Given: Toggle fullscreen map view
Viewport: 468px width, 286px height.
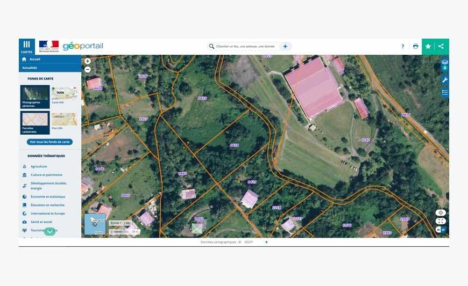Looking at the screenshot, I should tap(441, 221).
